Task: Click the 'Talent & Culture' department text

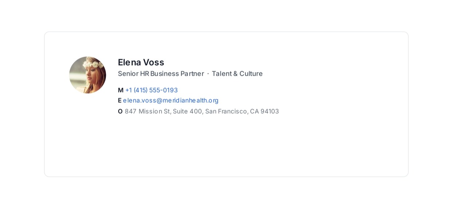Action: [237, 74]
